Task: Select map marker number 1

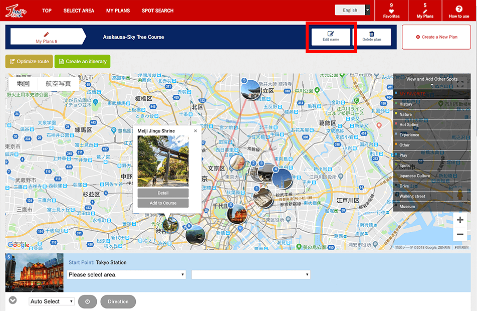Action: (x=263, y=197)
